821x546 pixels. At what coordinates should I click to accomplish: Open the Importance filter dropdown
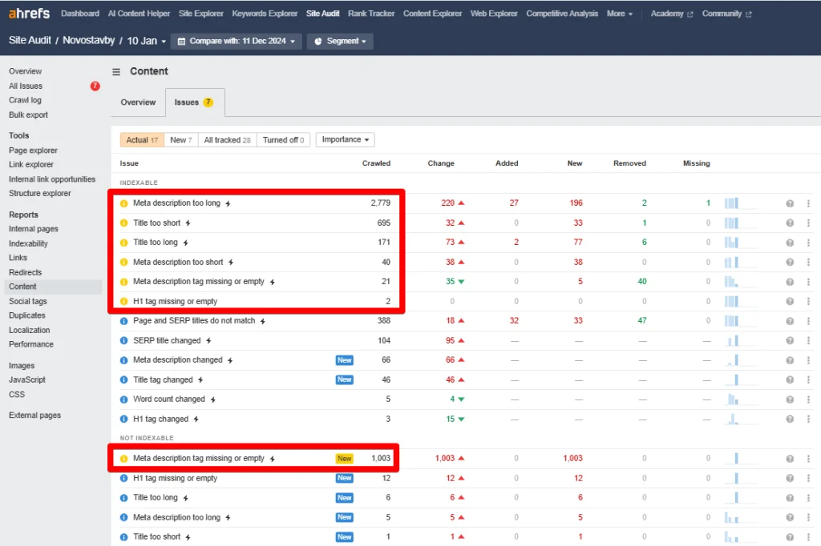coord(345,139)
